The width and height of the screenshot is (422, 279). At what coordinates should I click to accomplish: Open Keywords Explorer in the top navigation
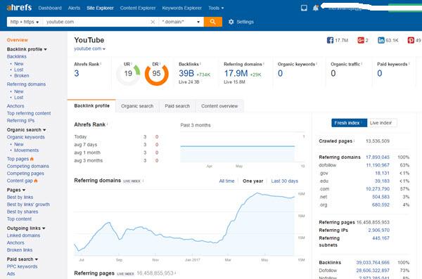(181, 8)
